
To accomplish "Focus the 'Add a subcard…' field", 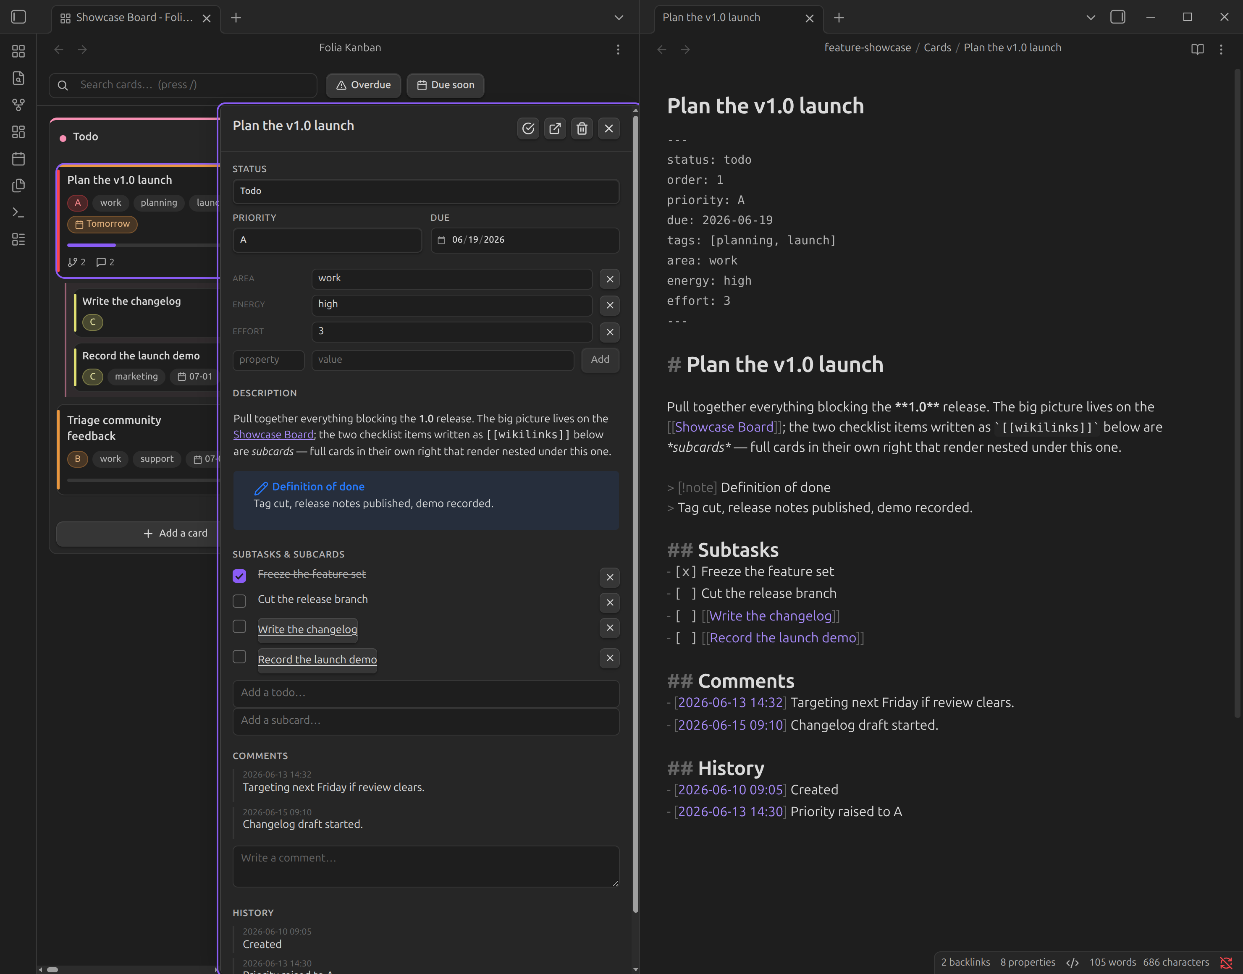I will click(x=425, y=721).
